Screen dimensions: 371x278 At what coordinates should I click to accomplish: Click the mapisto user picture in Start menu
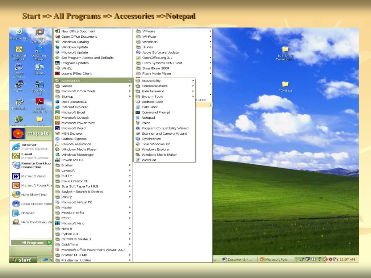(18, 133)
